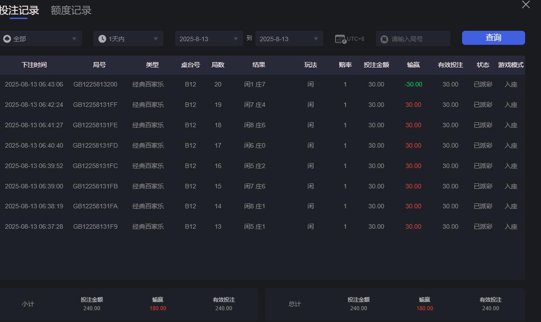
Task: Click the clock icon in the 1天内 filter
Action: 102,38
